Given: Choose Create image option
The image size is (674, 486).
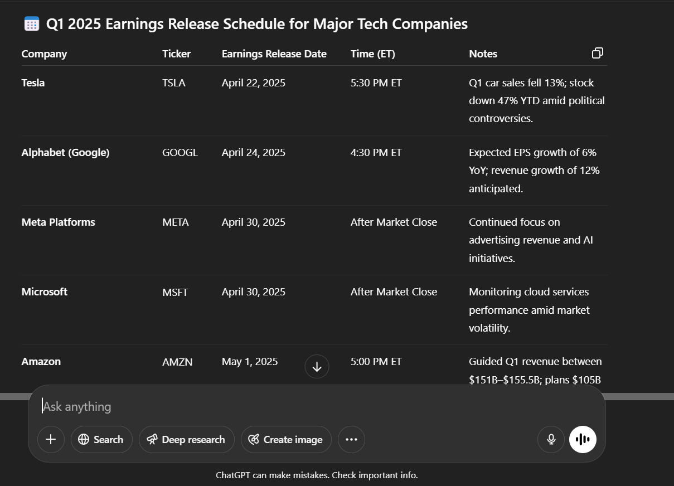Looking at the screenshot, I should click(286, 439).
